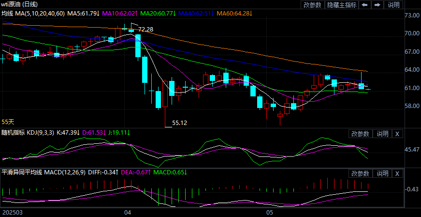Click the 58.00 price axis label
This screenshot has height=217, width=421.
pos(412,106)
